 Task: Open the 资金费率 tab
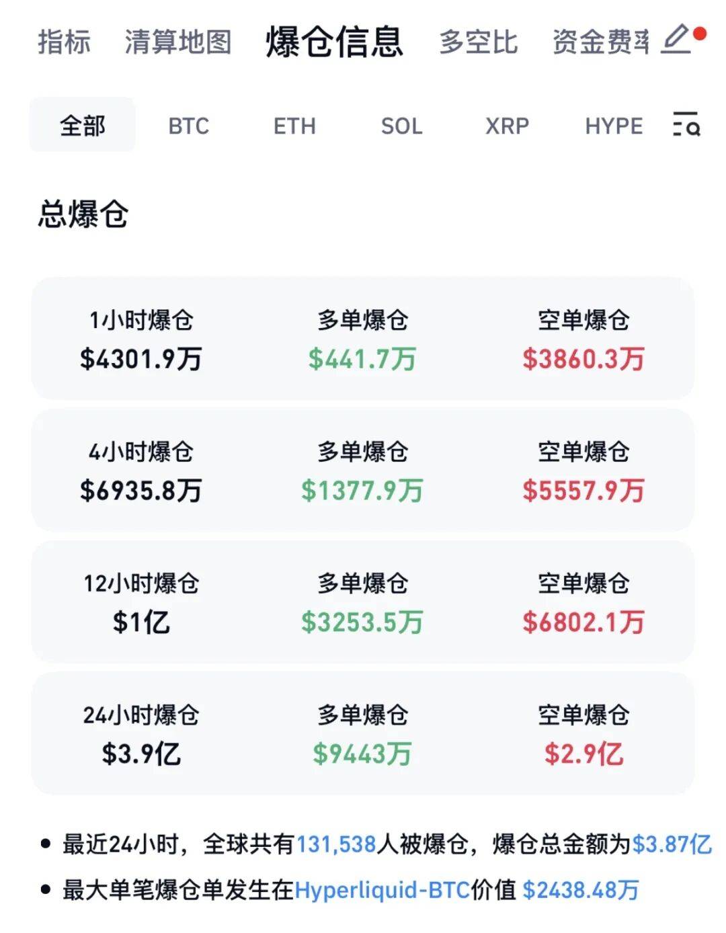click(600, 42)
